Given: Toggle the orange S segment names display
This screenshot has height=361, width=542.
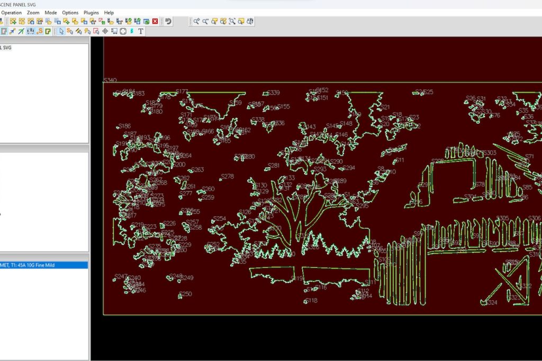Looking at the screenshot, I should 39,31.
